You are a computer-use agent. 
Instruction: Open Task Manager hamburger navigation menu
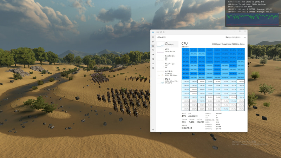point(153,37)
